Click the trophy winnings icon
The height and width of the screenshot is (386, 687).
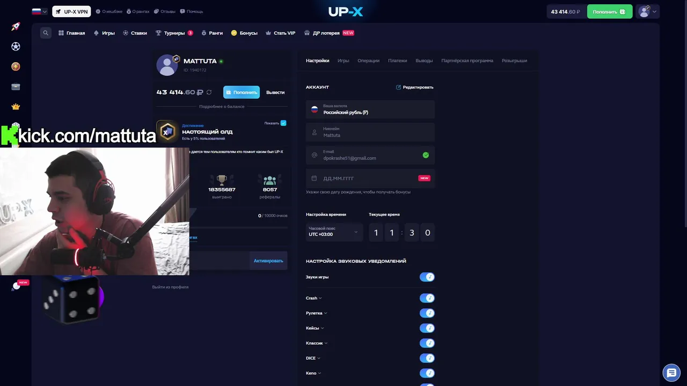pyautogui.click(x=222, y=180)
